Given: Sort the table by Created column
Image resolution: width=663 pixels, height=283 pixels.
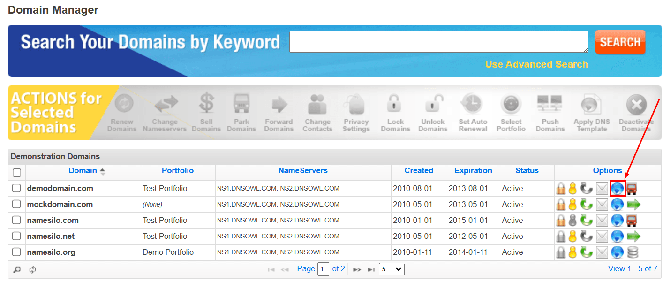Looking at the screenshot, I should [x=419, y=170].
